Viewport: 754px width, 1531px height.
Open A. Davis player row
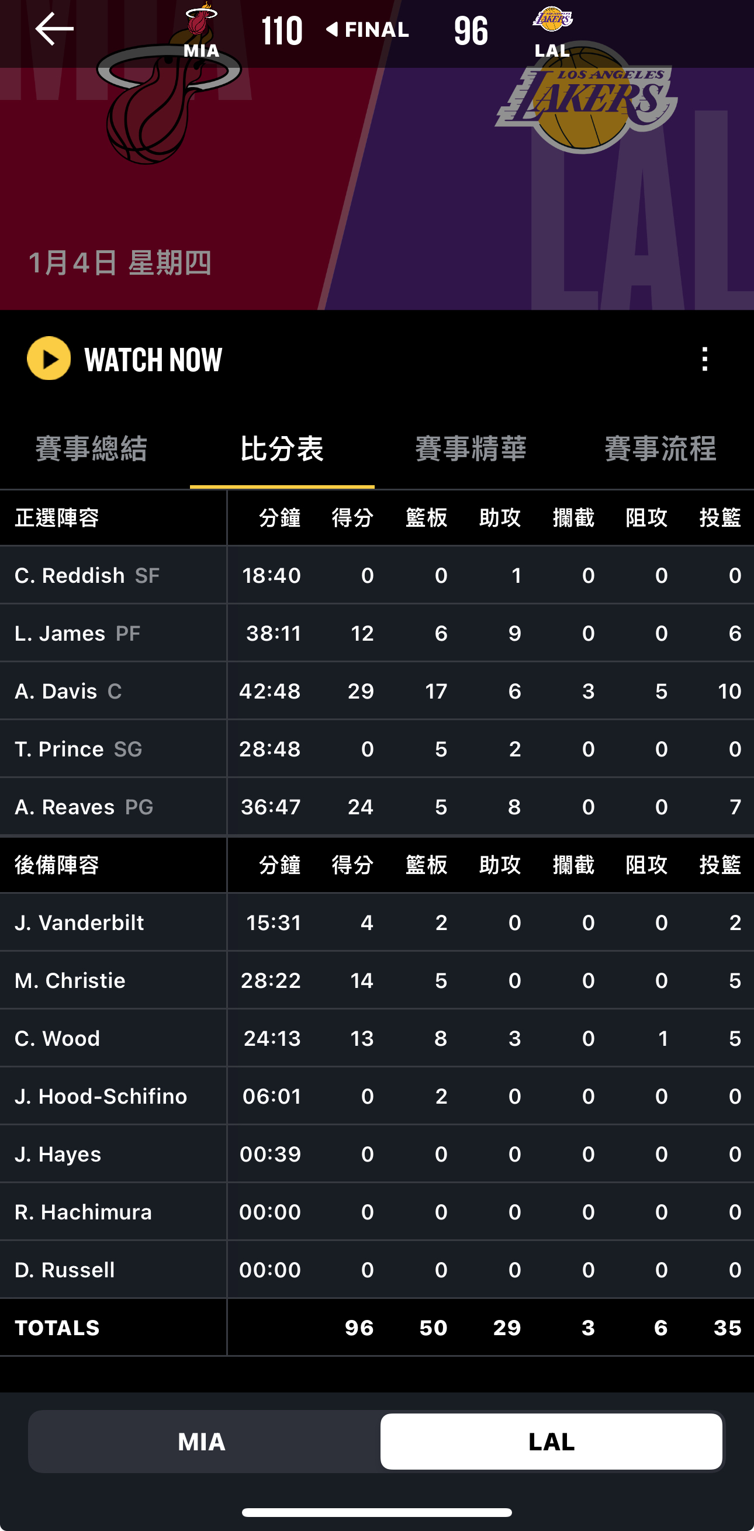[x=376, y=691]
